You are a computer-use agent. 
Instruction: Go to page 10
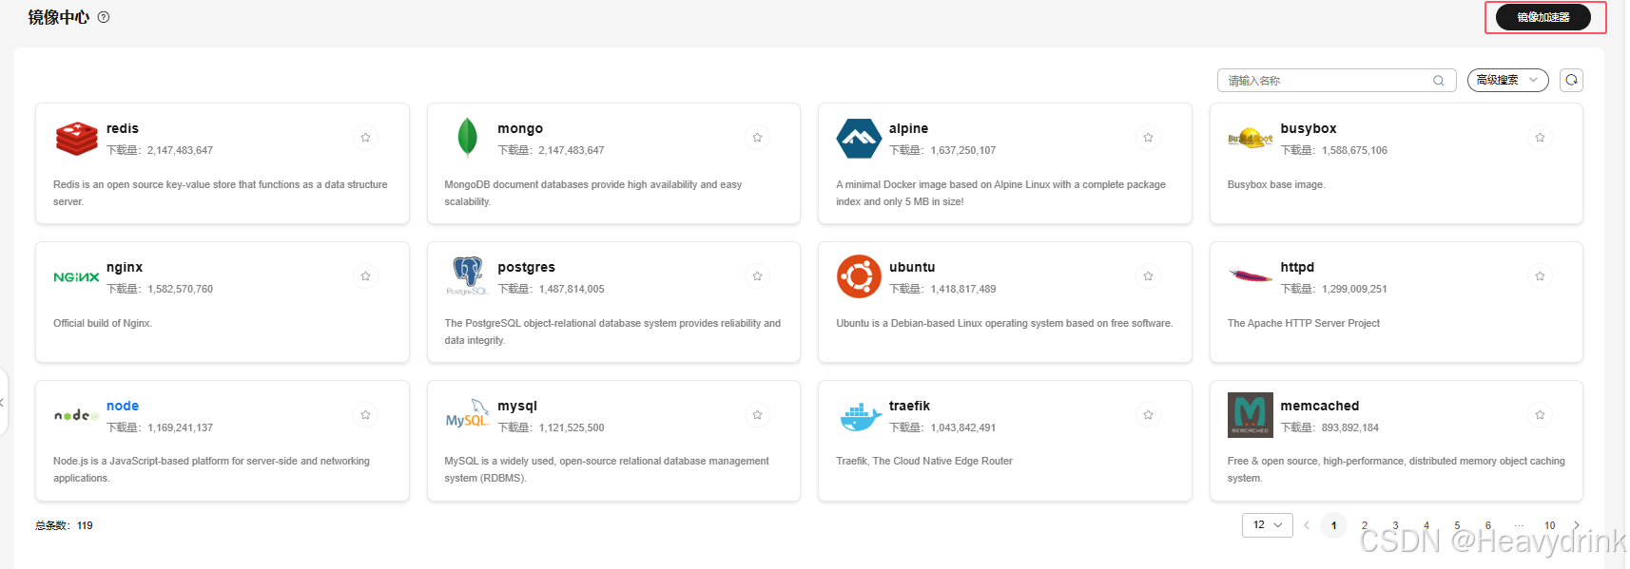point(1550,525)
